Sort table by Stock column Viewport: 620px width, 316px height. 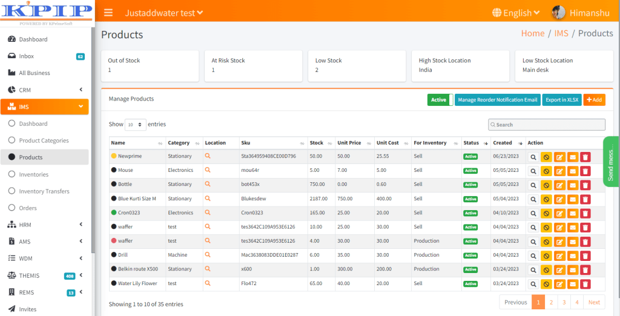321,143
